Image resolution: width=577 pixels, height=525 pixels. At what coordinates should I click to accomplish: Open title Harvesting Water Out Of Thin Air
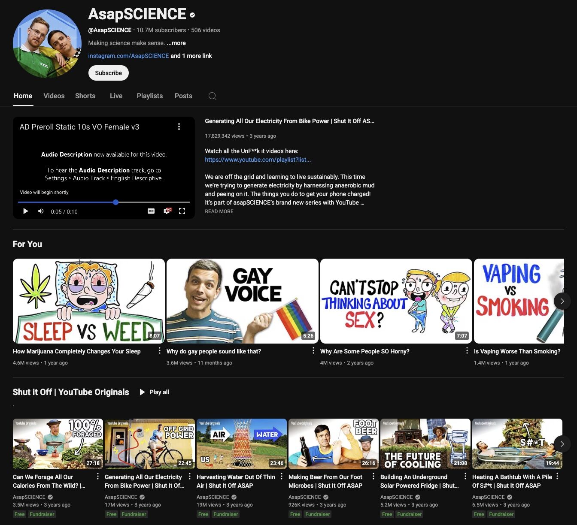pos(236,481)
